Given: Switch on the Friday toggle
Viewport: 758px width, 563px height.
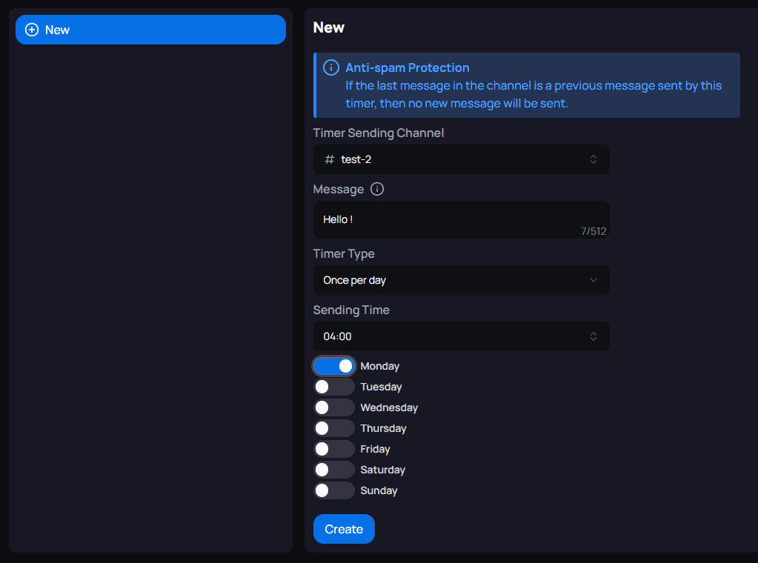Looking at the screenshot, I should tap(334, 449).
